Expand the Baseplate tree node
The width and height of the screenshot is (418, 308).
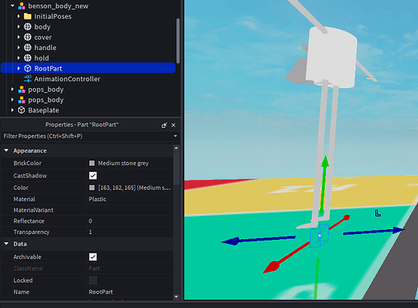[12, 110]
